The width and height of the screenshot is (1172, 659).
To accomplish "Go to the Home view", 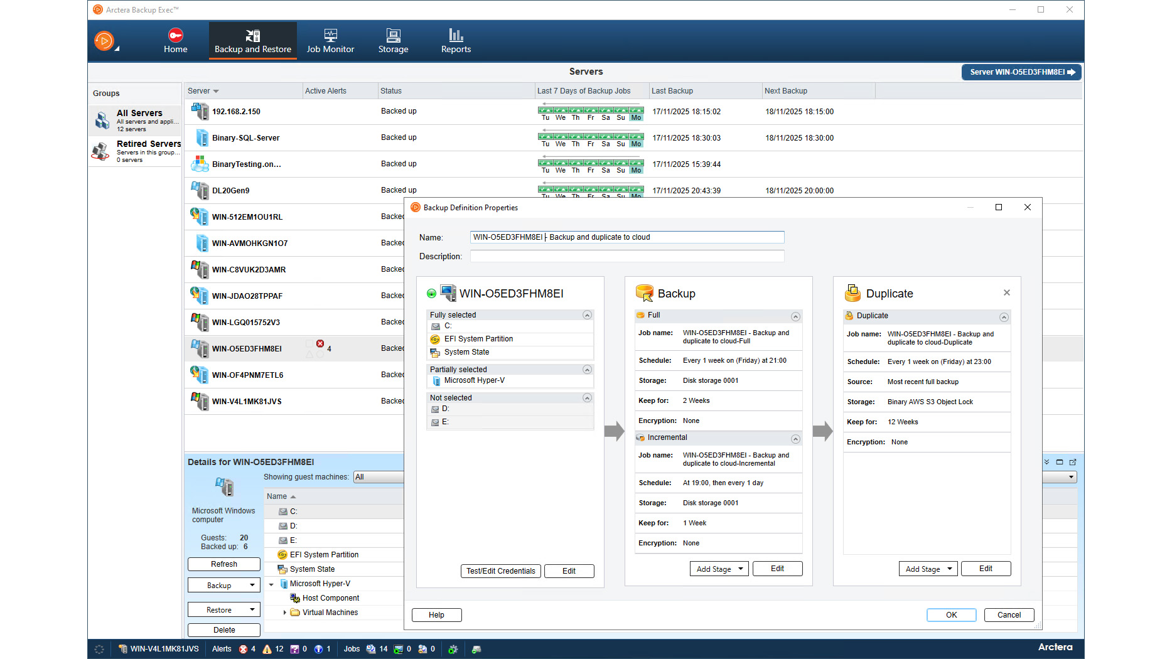I will click(x=175, y=40).
